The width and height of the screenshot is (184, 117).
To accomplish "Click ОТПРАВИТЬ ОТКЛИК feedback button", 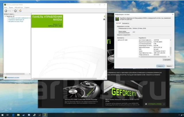I will point(153,104).
